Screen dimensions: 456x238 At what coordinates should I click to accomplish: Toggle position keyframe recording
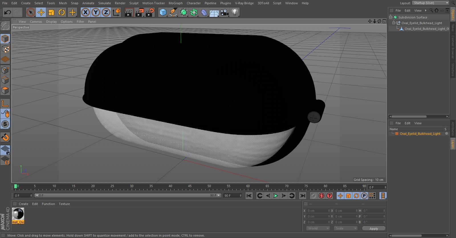click(x=340, y=196)
